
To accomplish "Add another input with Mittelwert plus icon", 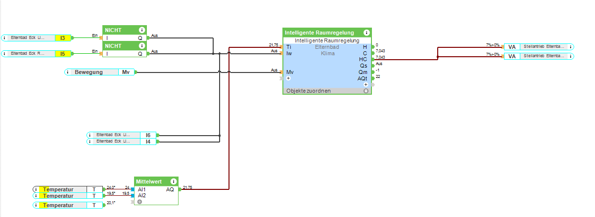I will [140, 202].
